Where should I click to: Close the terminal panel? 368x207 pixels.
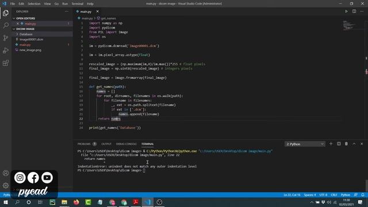click(362, 144)
